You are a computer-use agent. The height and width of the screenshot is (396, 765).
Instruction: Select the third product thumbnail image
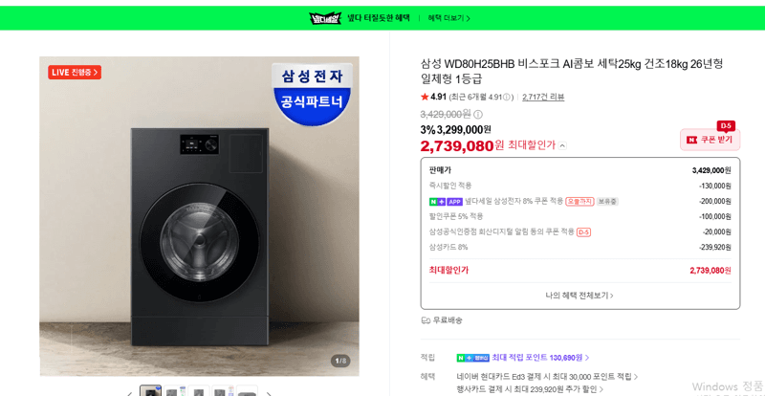click(199, 390)
